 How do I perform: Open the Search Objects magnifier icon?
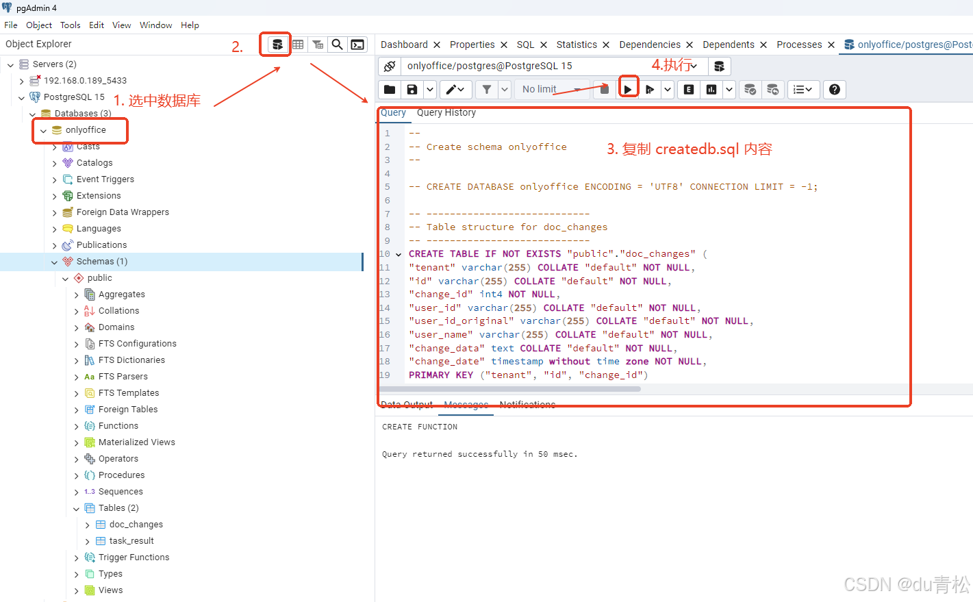click(x=337, y=45)
